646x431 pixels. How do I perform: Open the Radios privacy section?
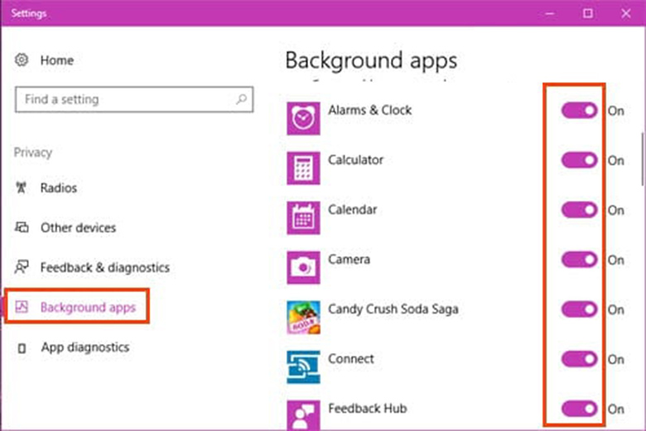pos(58,188)
